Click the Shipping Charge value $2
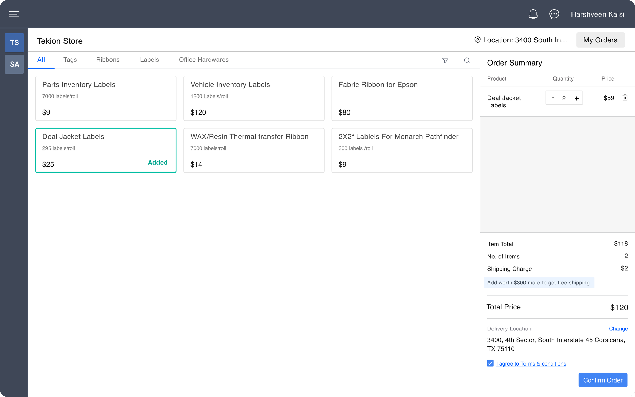The image size is (635, 397). pos(624,268)
